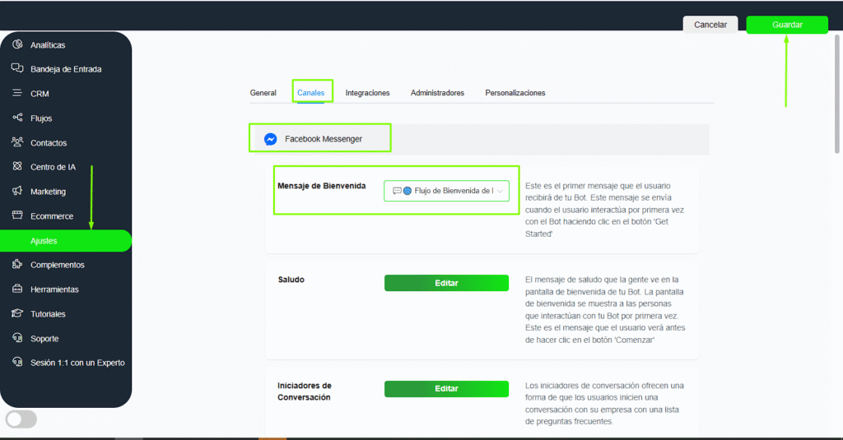Screen dimensions: 843x440
Task: Click the Complementos puzzle icon
Action: [x=17, y=264]
